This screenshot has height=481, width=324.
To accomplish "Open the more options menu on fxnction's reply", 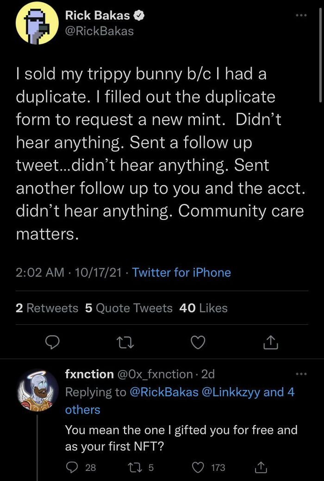I will coord(301,373).
